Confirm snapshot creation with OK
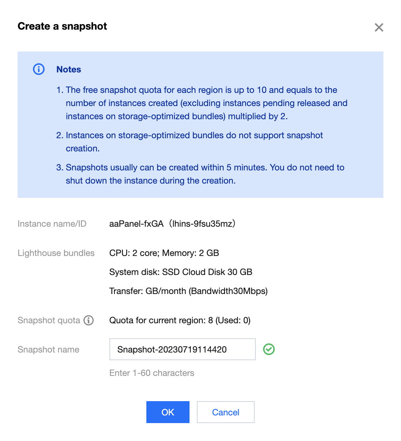 (168, 412)
